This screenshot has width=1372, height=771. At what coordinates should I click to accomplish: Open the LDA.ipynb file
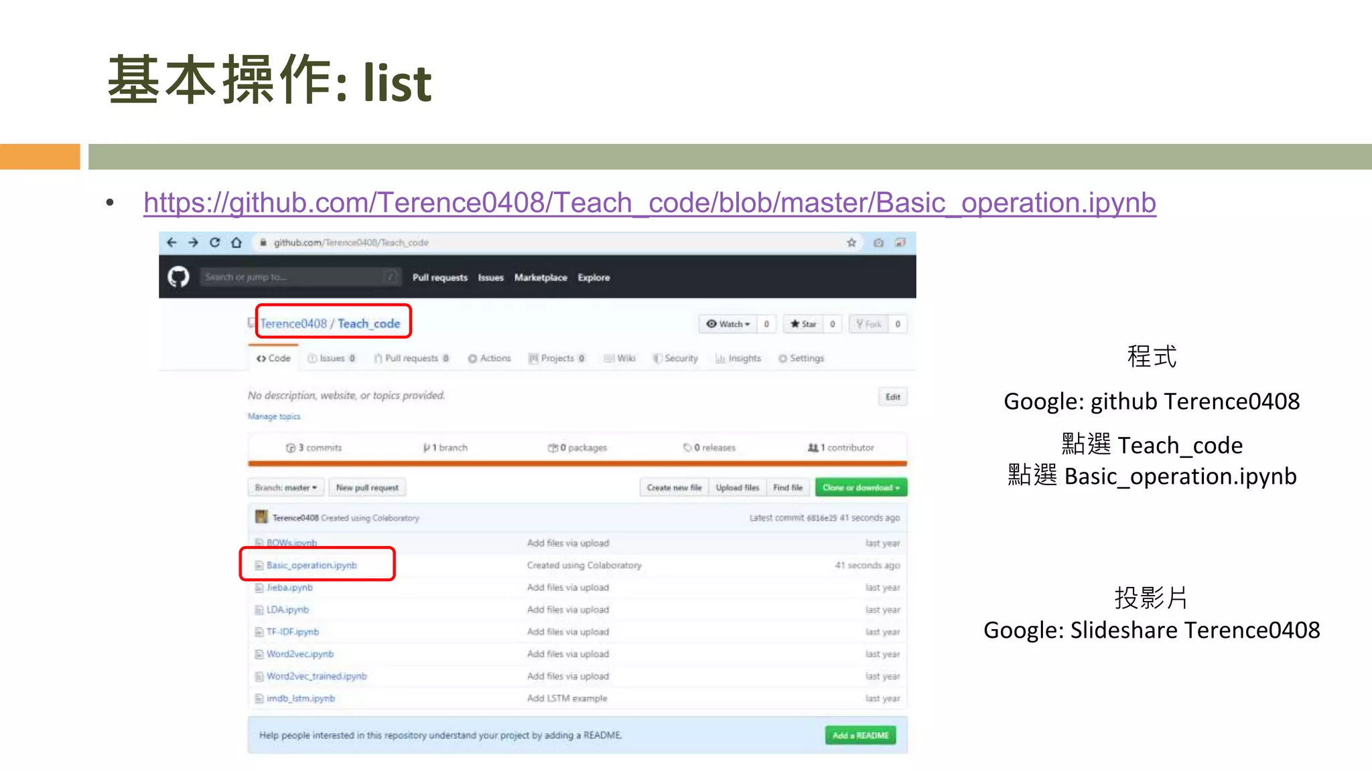pyautogui.click(x=287, y=609)
